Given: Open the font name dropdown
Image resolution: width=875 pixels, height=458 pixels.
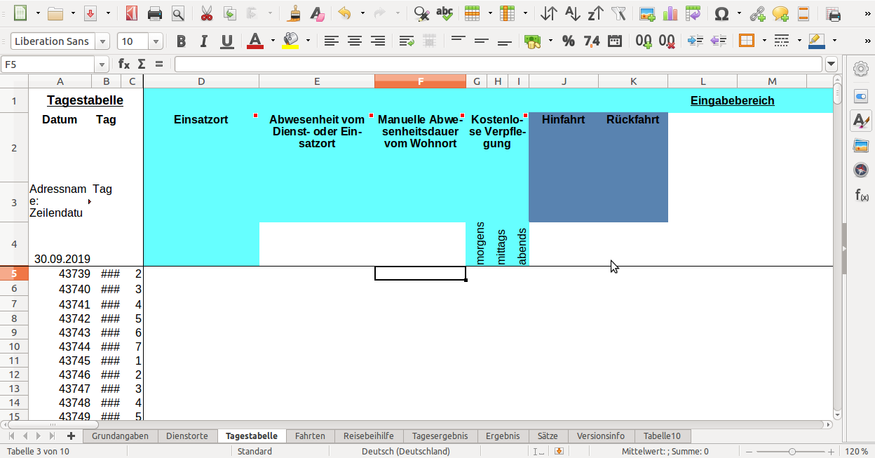Looking at the screenshot, I should pyautogui.click(x=103, y=41).
